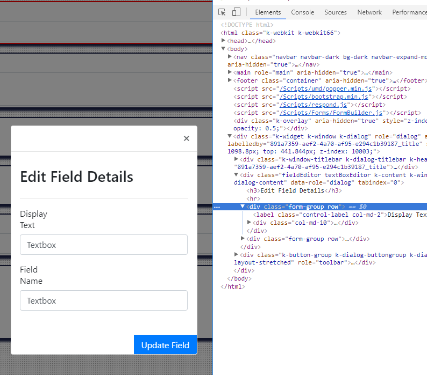Expand the col-md-10 div node

[249, 222]
